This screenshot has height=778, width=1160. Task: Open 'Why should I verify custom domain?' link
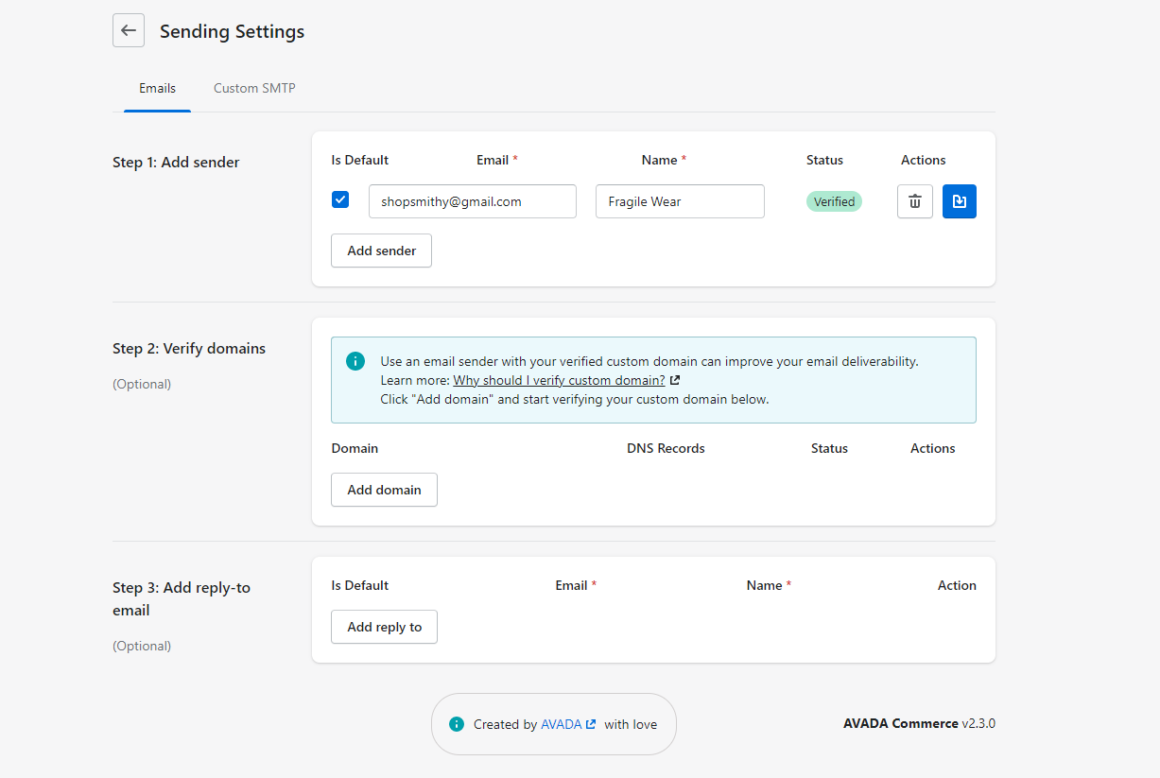tap(559, 380)
